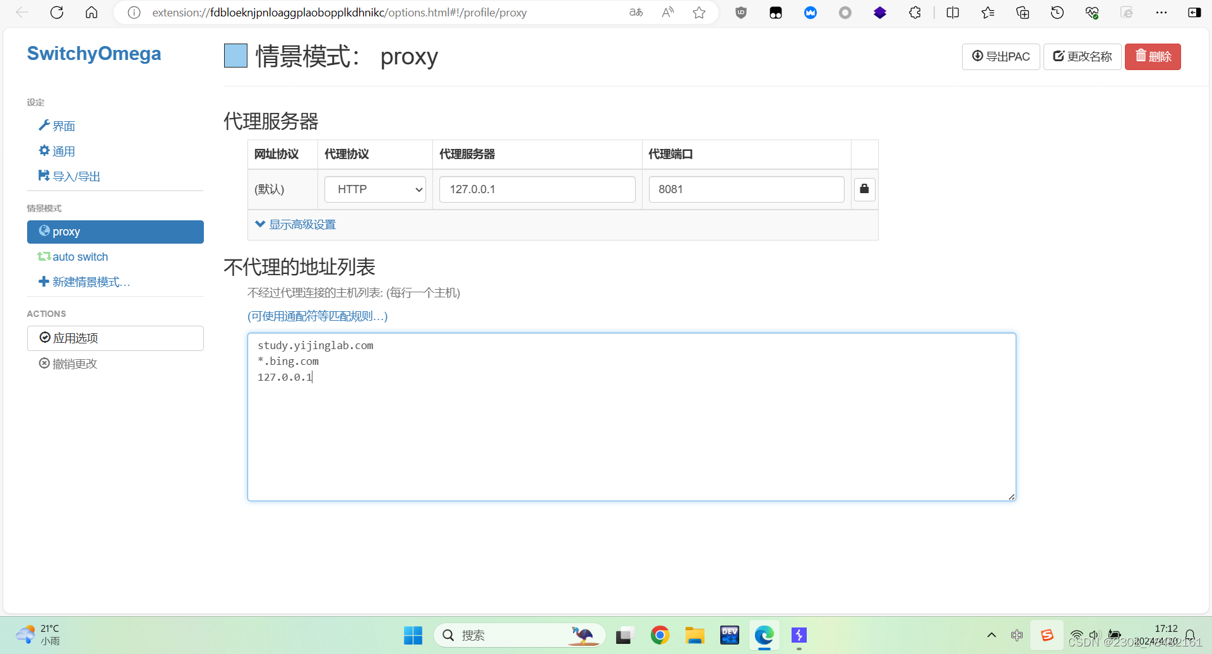Open the purple lightning app on taskbar

pos(799,635)
